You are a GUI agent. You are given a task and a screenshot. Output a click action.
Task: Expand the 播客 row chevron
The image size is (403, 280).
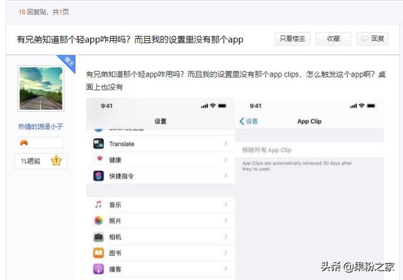[x=225, y=269]
